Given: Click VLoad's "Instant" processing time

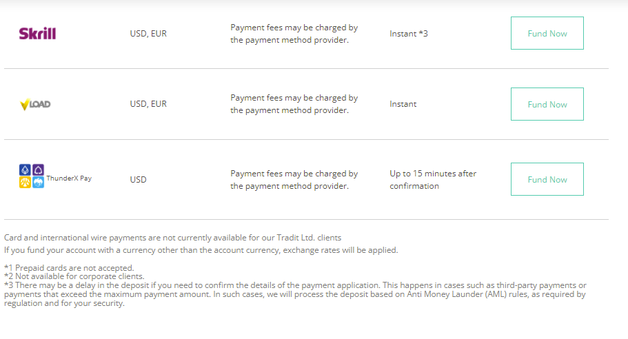Looking at the screenshot, I should tap(403, 104).
